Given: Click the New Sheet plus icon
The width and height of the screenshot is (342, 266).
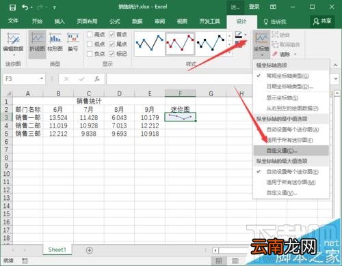Looking at the screenshot, I should tap(90, 250).
